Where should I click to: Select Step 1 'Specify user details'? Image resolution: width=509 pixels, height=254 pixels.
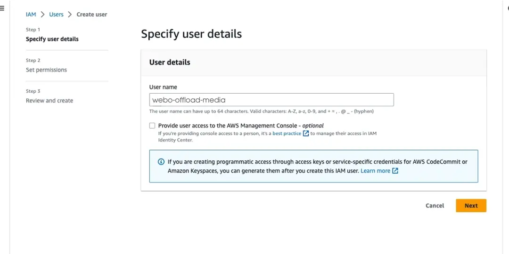click(x=52, y=39)
